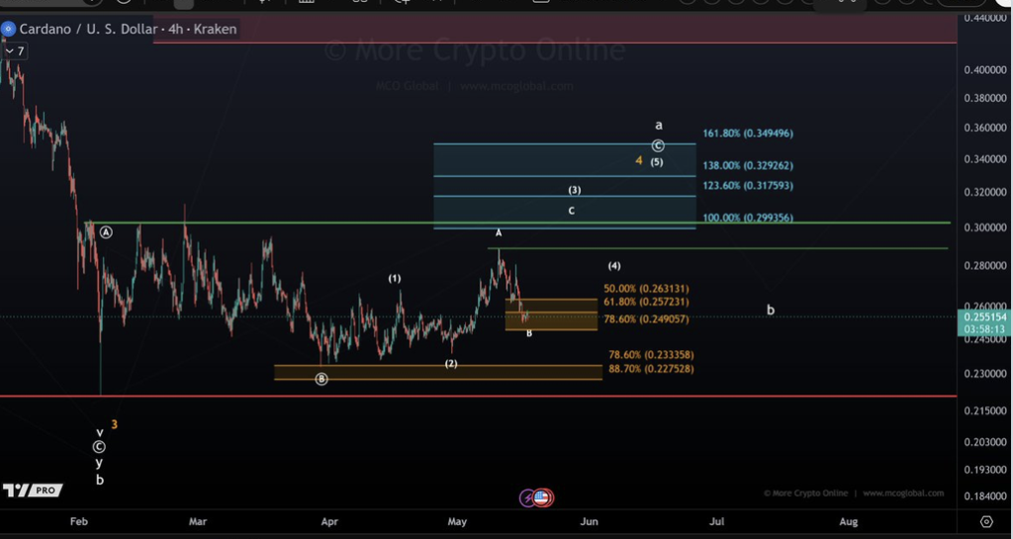This screenshot has height=539, width=1013.
Task: Select the 100.00% (0.299356) Fibonacci label
Action: [x=748, y=219]
